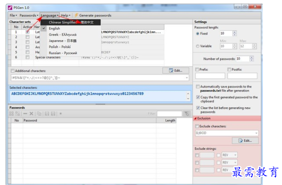This screenshot has width=282, height=185.
Task: Choose Japanese language option
Action: (70, 41)
